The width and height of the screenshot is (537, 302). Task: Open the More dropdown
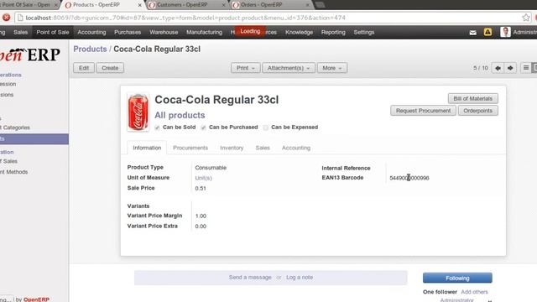(332, 68)
